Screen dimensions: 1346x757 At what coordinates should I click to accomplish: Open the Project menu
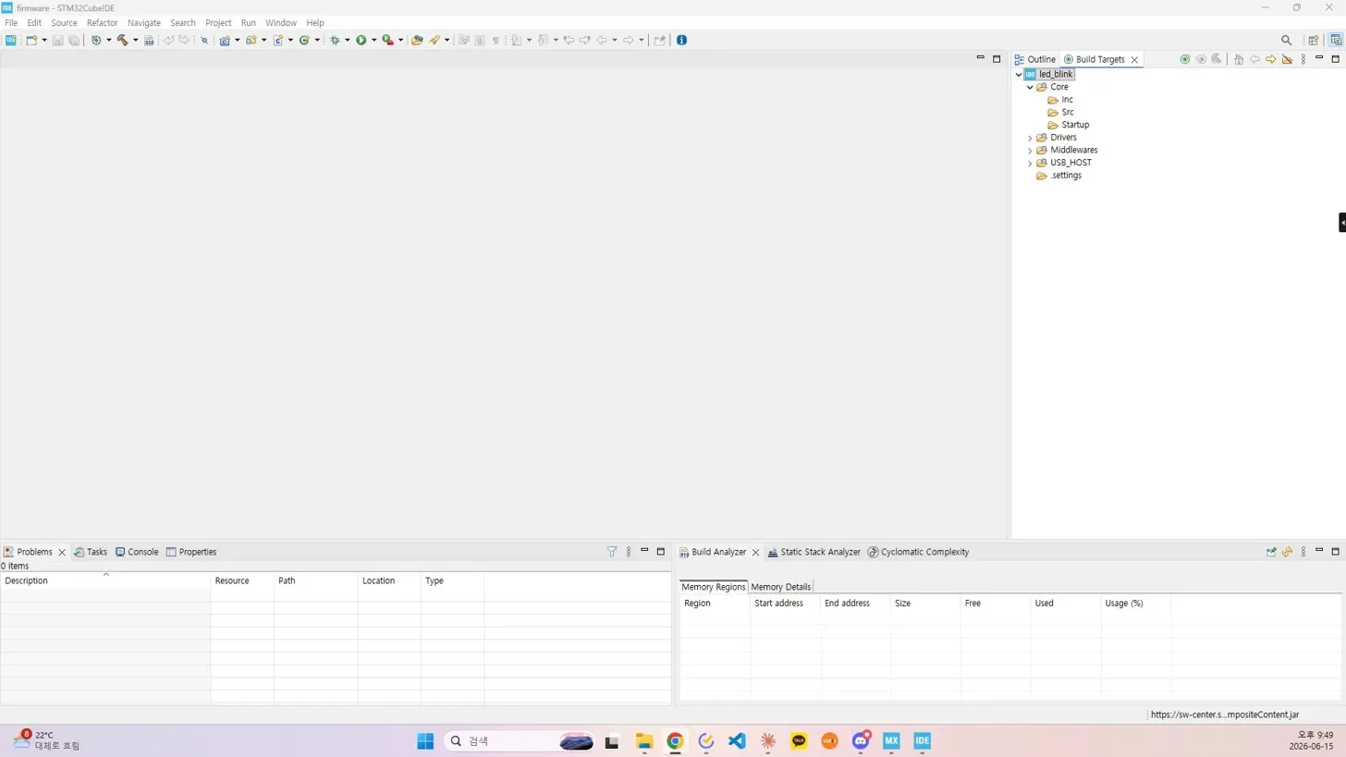click(x=218, y=22)
